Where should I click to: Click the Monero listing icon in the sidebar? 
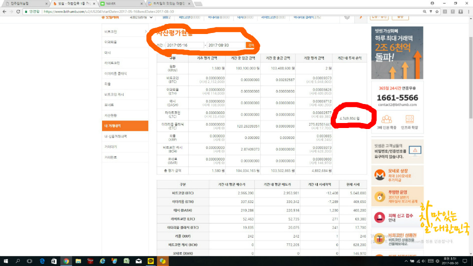point(379,175)
